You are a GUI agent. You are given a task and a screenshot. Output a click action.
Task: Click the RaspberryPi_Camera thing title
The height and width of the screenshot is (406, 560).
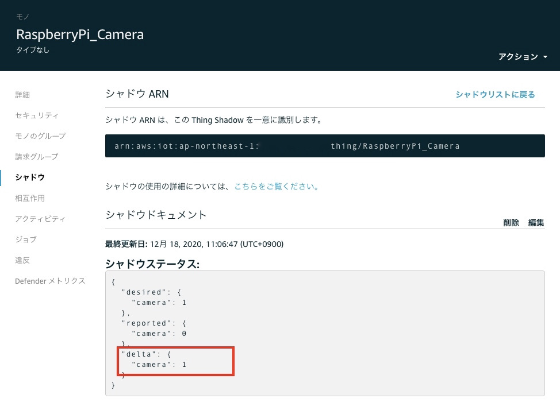80,34
